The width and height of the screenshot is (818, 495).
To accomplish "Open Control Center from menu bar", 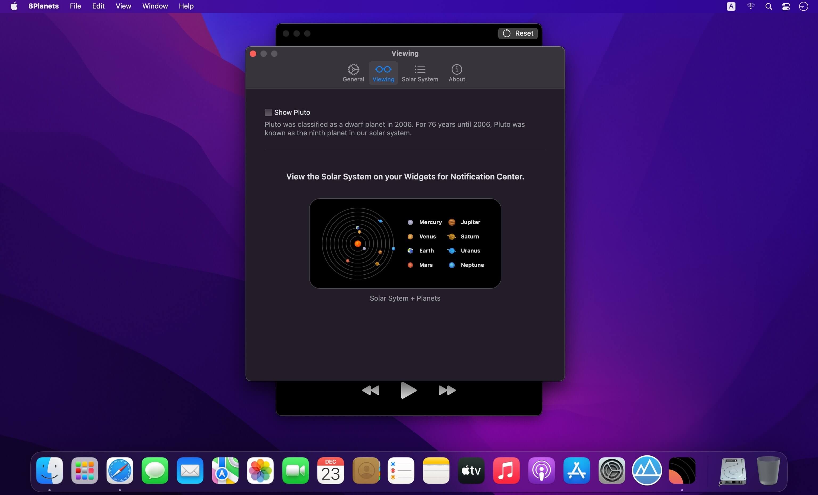I will click(x=786, y=6).
